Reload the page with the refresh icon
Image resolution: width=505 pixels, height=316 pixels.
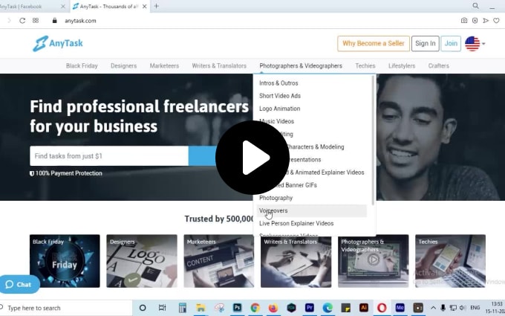[22, 21]
